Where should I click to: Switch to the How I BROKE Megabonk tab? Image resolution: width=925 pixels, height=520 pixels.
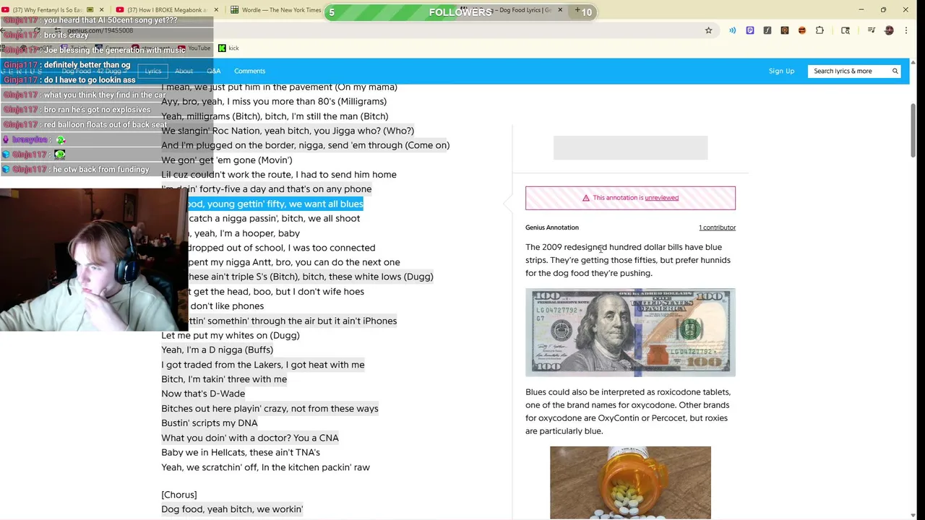coord(166,10)
